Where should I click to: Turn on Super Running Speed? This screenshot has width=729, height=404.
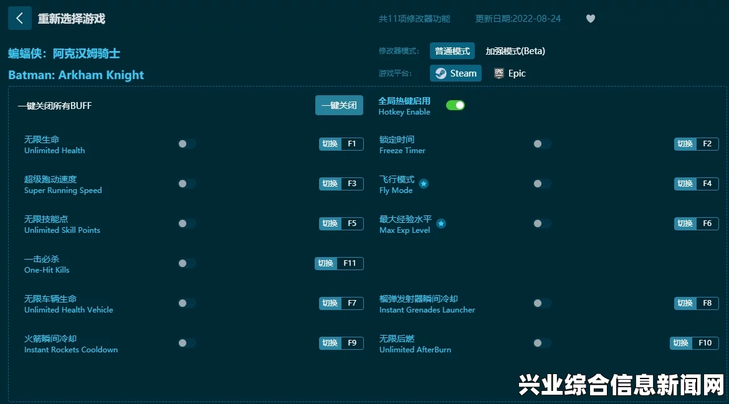[187, 184]
